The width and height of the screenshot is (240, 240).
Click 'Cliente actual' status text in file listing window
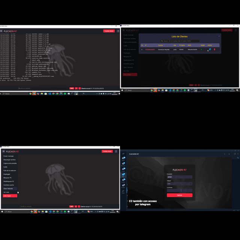(x=93, y=88)
